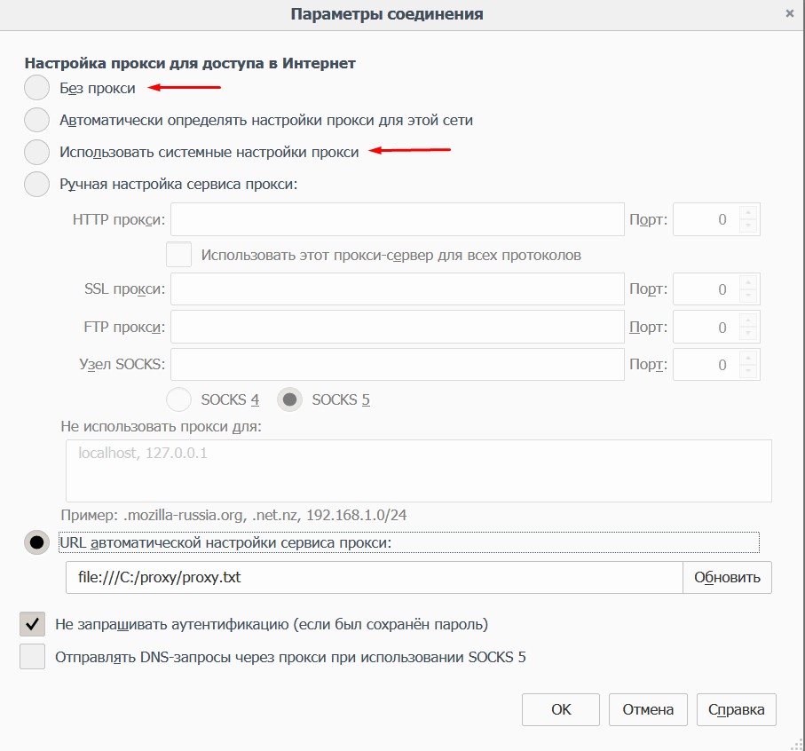Screen dimensions: 805x751
Task: Close the Параметры соединения dialog
Action: [790, 13]
